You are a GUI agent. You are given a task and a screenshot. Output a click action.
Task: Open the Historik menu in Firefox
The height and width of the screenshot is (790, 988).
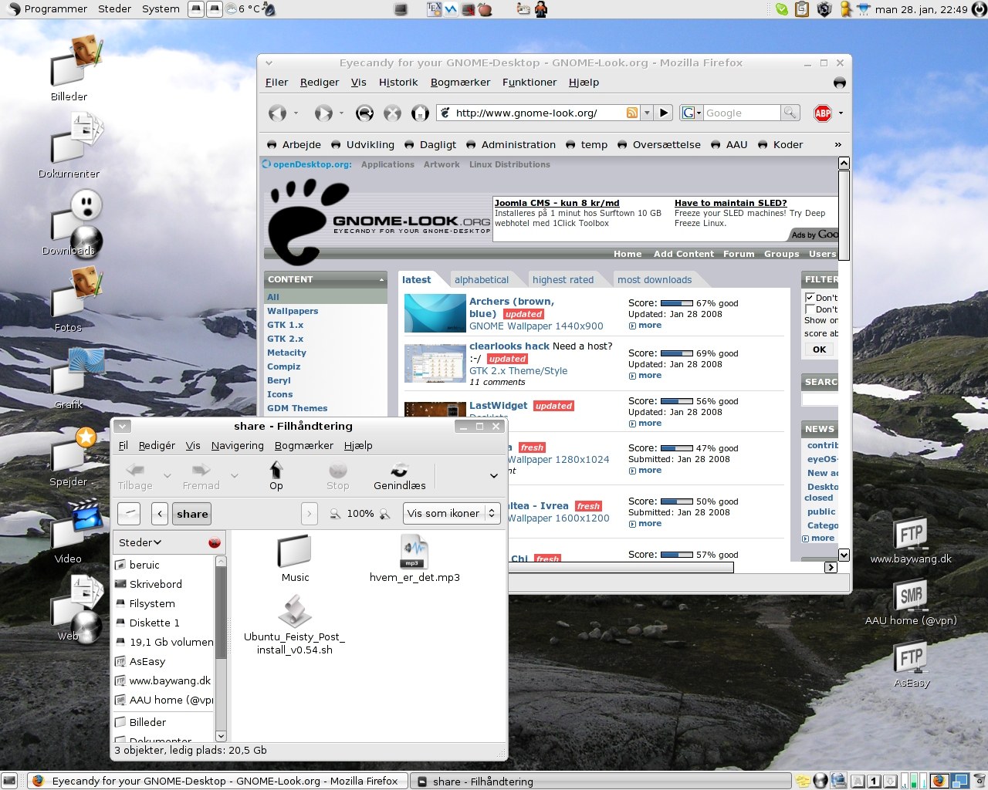coord(398,83)
